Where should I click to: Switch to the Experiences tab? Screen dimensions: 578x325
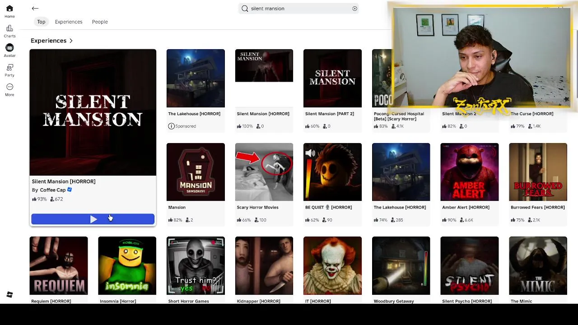point(69,22)
